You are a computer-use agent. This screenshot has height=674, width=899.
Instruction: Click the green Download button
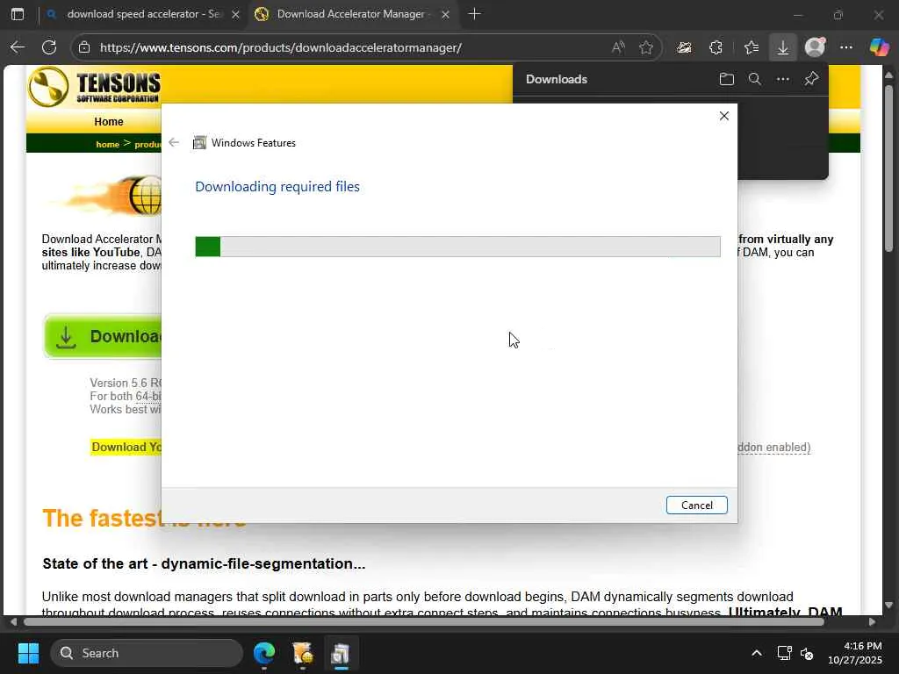[104, 336]
